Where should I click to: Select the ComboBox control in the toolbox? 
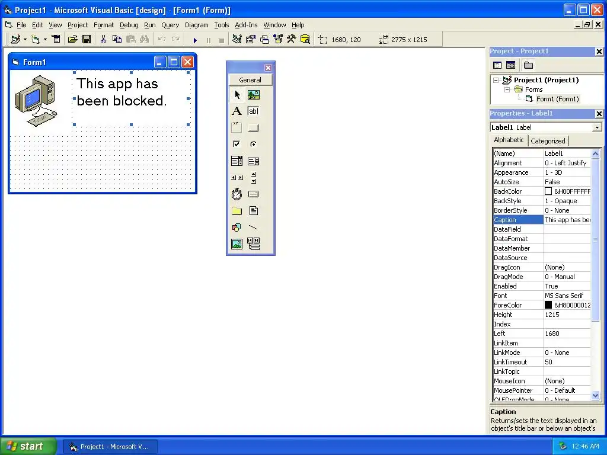(x=237, y=161)
